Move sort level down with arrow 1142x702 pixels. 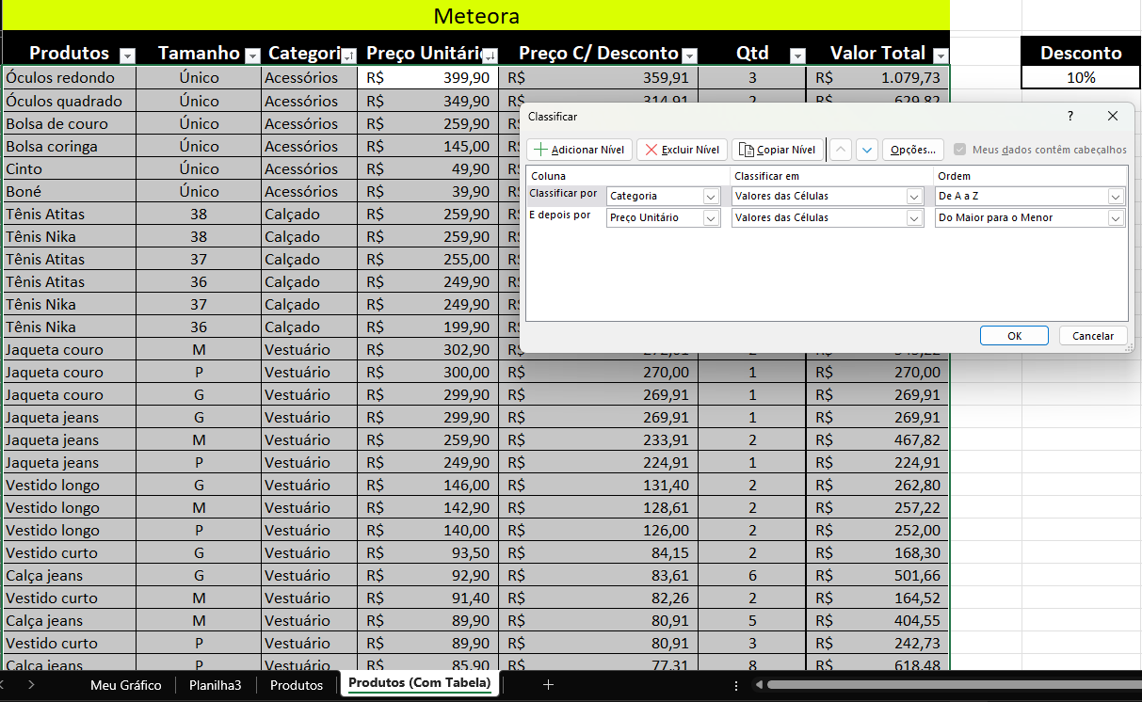867,150
